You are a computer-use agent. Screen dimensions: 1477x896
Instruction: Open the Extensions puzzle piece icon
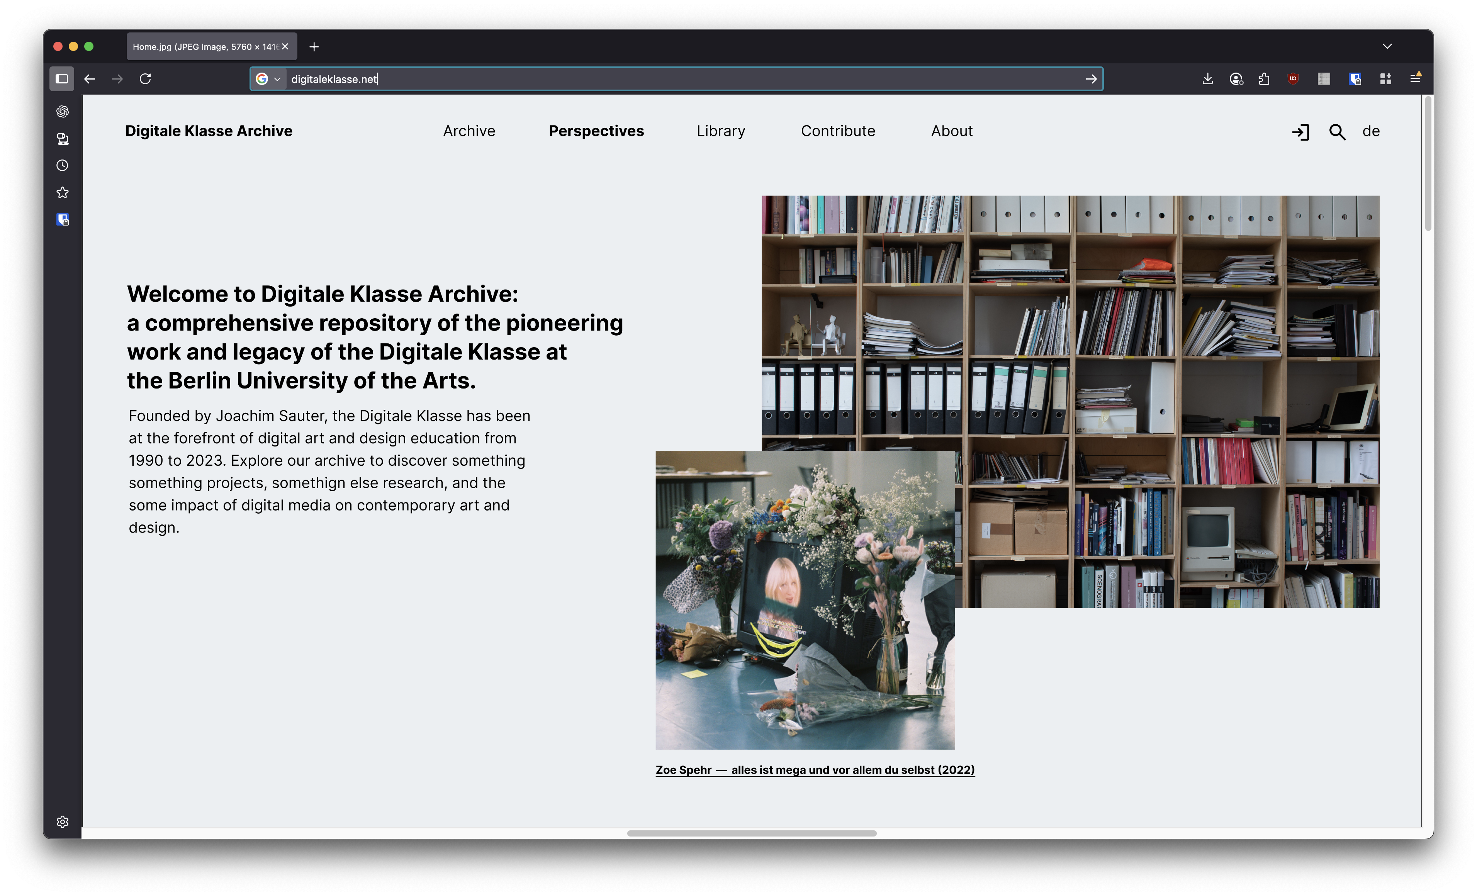tap(1264, 78)
